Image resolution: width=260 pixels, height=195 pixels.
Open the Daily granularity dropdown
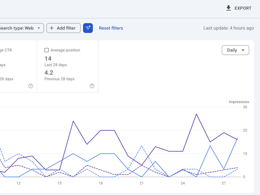coord(235,50)
